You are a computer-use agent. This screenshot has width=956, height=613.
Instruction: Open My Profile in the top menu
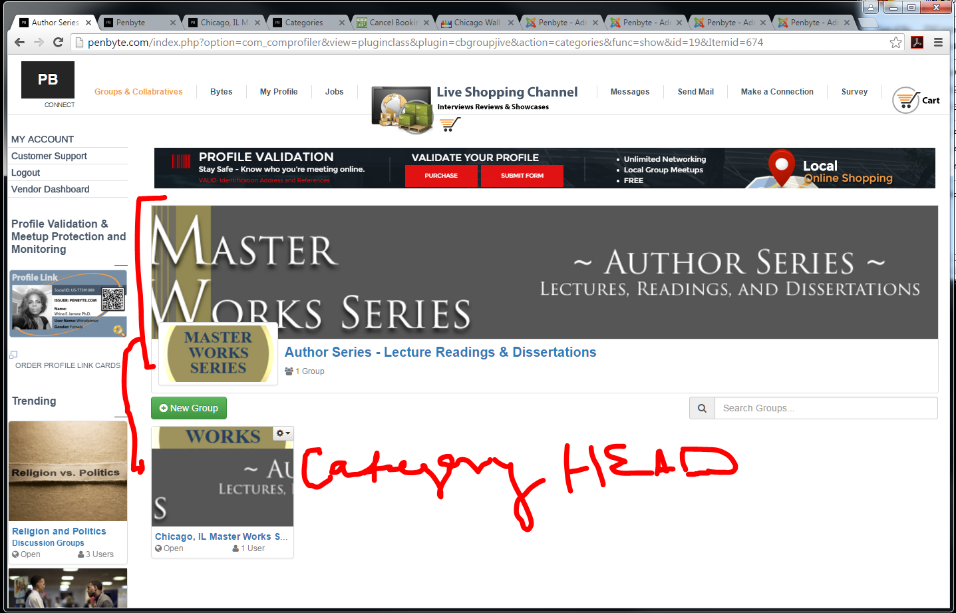coord(279,92)
